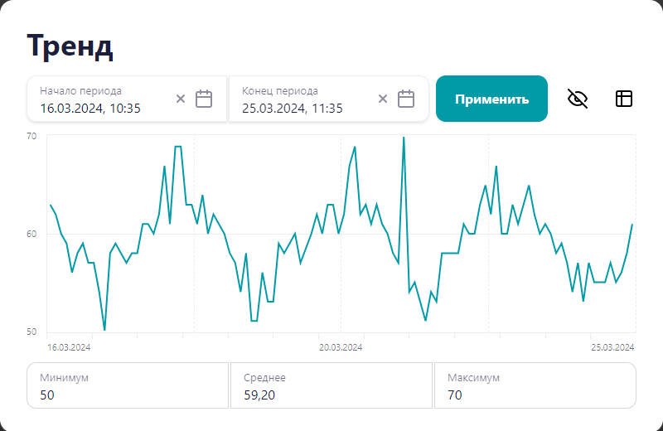Screen dimensions: 663x431
Task: Open calendar picker for Конец периода
Action: (406, 99)
